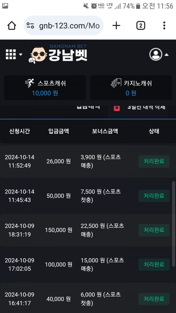Open the browser three-dot menu
The image size is (176, 313).
coord(164,26)
